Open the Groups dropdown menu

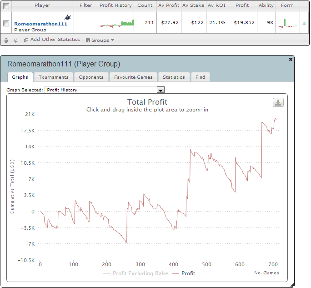(x=100, y=40)
